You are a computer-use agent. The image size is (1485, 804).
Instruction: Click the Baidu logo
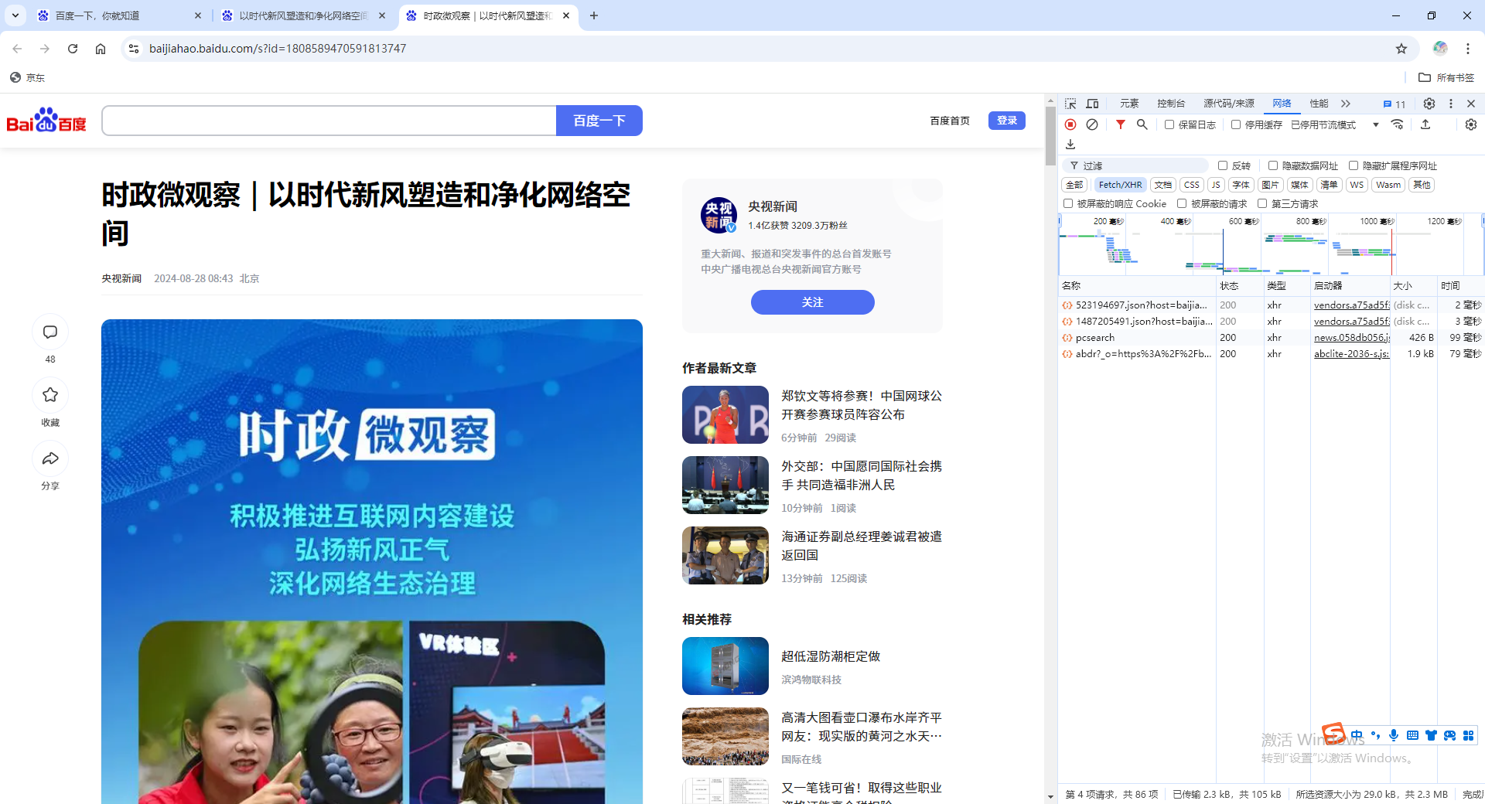[46, 121]
